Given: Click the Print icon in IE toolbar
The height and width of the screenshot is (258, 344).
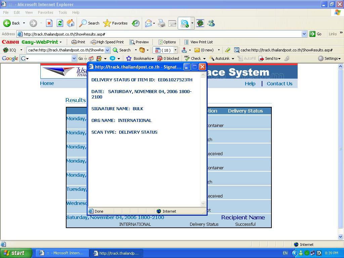Looking at the screenshot, I should (162, 23).
